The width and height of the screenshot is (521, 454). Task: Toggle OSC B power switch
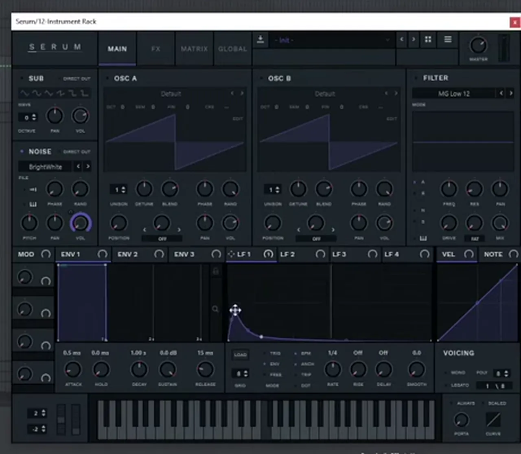[261, 78]
